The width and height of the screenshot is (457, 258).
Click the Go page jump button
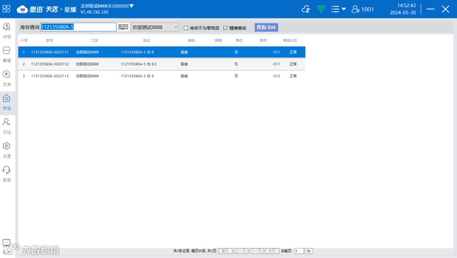[308, 251]
